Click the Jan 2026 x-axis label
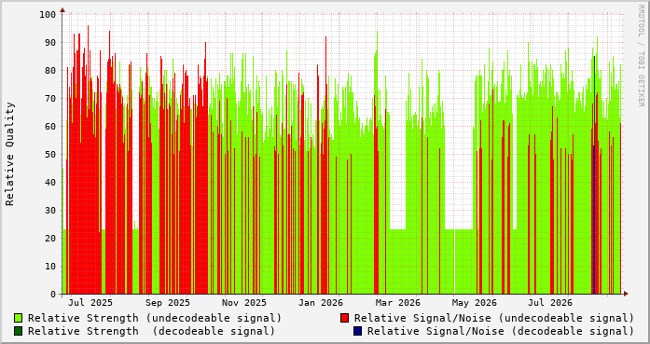Screen dimensions: 650x344 pyautogui.click(x=321, y=303)
